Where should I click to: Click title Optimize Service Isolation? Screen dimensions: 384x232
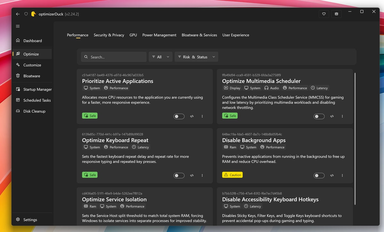pyautogui.click(x=114, y=199)
